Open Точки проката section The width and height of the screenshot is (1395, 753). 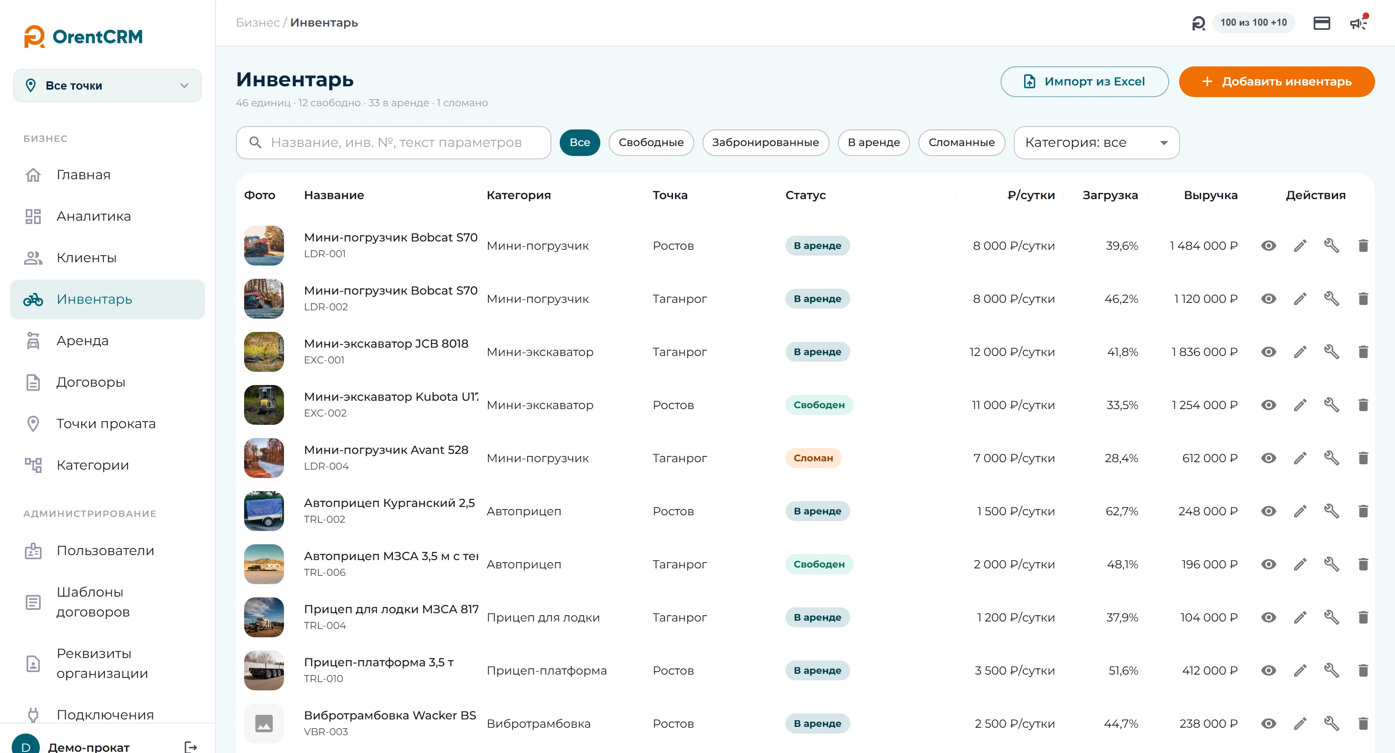pyautogui.click(x=107, y=424)
